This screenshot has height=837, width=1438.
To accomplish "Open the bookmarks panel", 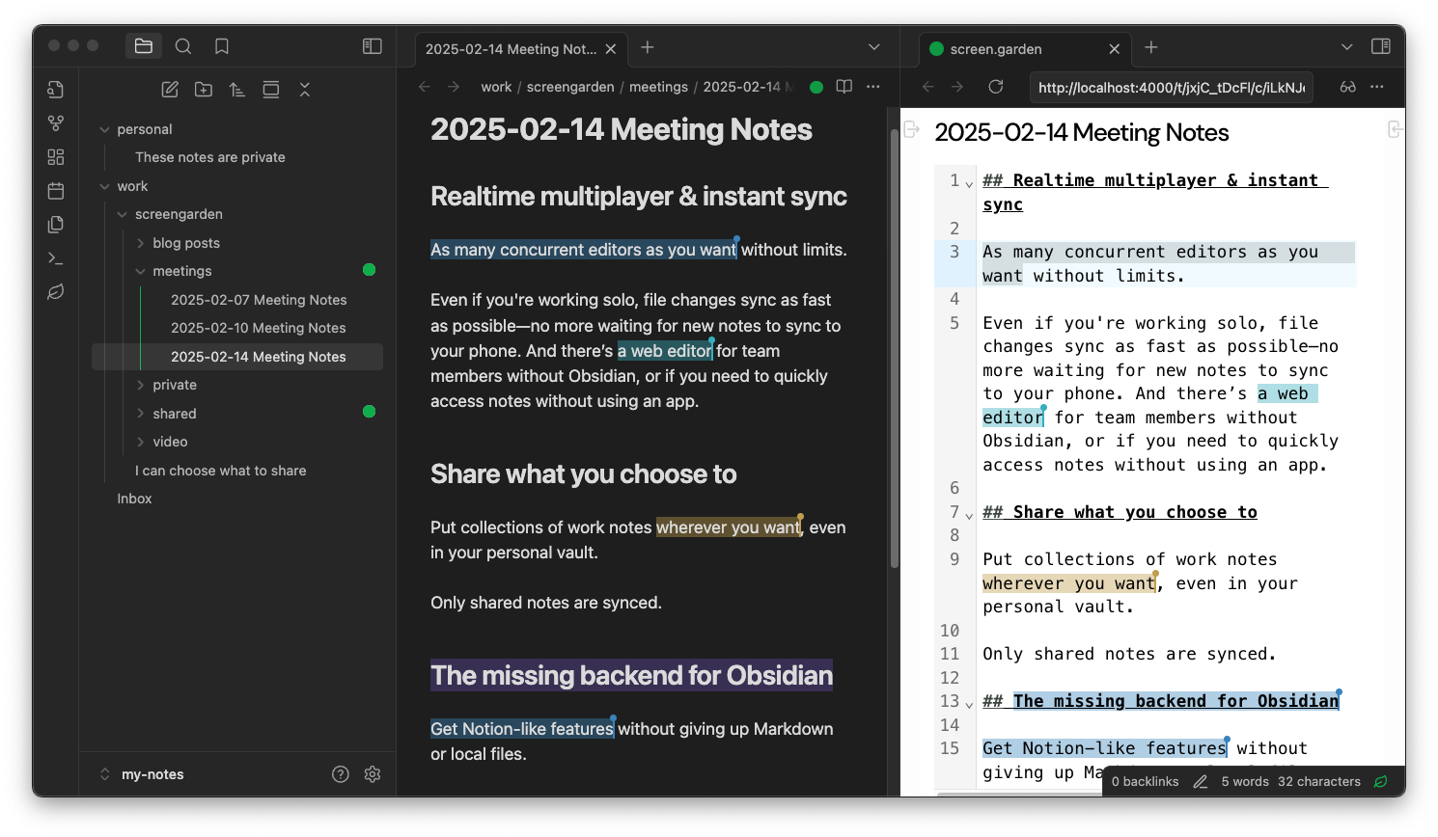I will [222, 46].
